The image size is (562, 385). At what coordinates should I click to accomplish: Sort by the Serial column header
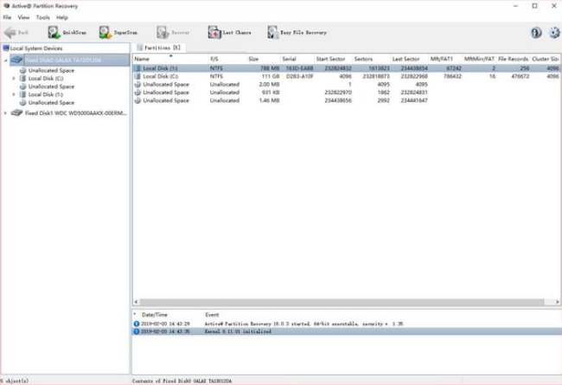coord(297,59)
